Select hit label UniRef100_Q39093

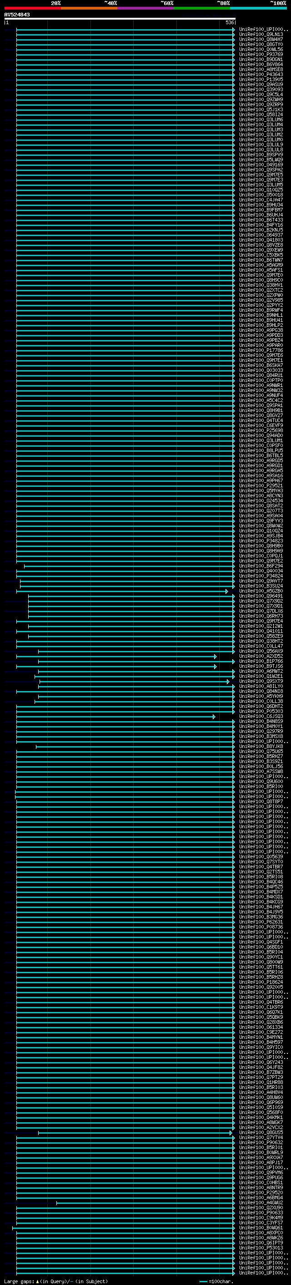click(x=261, y=89)
